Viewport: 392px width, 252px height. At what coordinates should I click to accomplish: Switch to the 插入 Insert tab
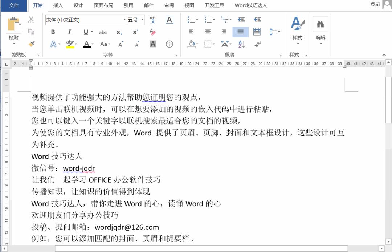coord(58,5)
